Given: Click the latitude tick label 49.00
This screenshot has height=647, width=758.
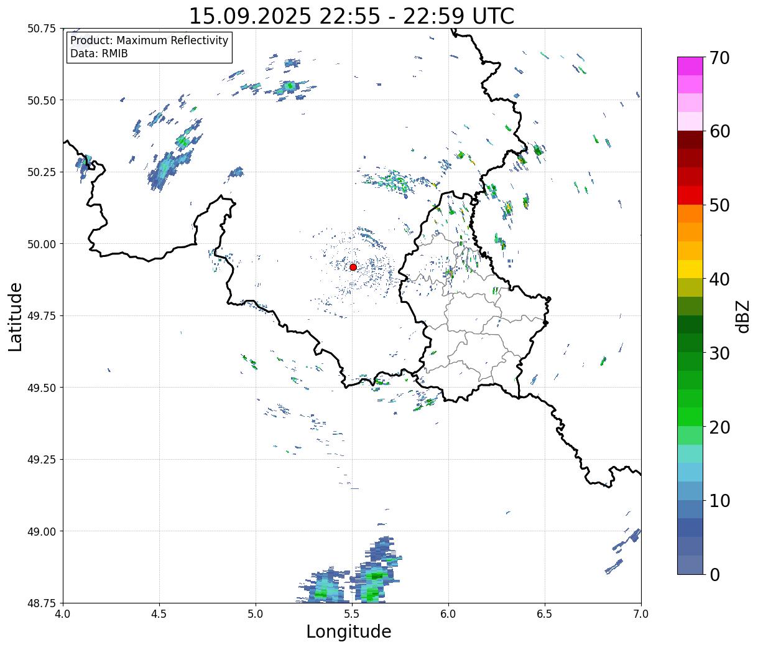Looking at the screenshot, I should [x=42, y=531].
